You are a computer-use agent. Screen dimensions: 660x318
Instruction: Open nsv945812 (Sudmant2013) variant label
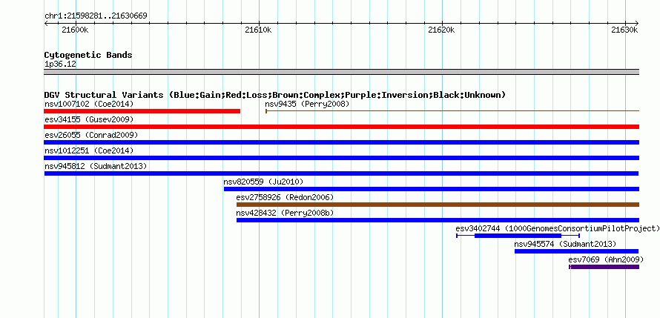[96, 166]
